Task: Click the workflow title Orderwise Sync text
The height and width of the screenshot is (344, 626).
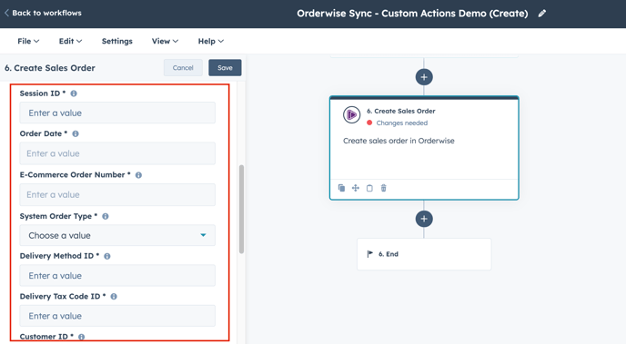Action: (x=412, y=14)
